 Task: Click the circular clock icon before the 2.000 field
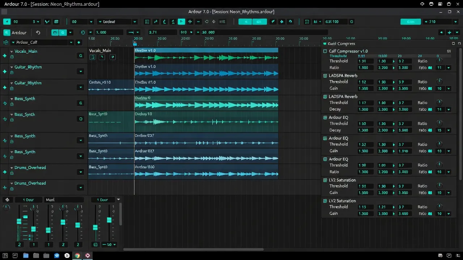83,32
